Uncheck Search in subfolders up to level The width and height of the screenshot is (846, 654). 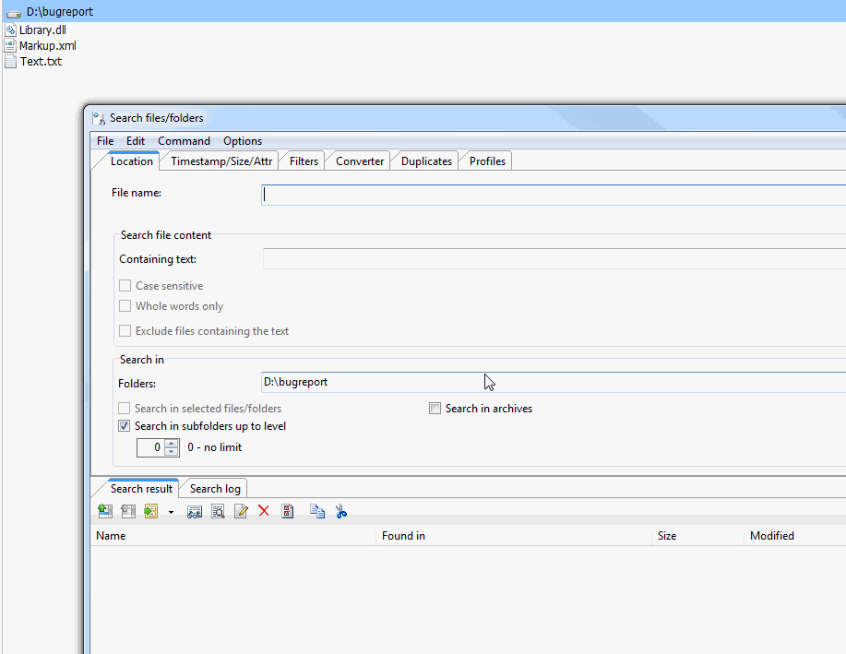[125, 426]
